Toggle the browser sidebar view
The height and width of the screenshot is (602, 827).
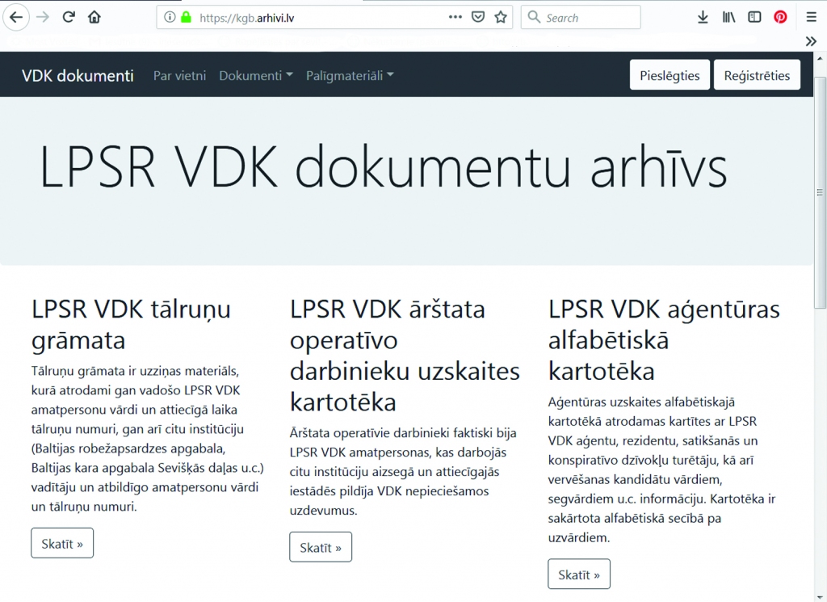[754, 18]
